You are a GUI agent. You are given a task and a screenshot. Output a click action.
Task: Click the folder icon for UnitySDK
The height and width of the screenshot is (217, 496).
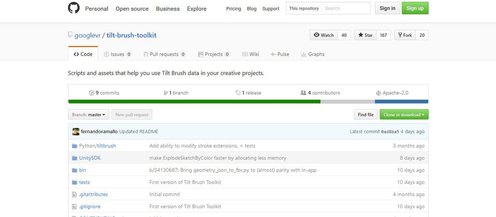pyautogui.click(x=74, y=158)
